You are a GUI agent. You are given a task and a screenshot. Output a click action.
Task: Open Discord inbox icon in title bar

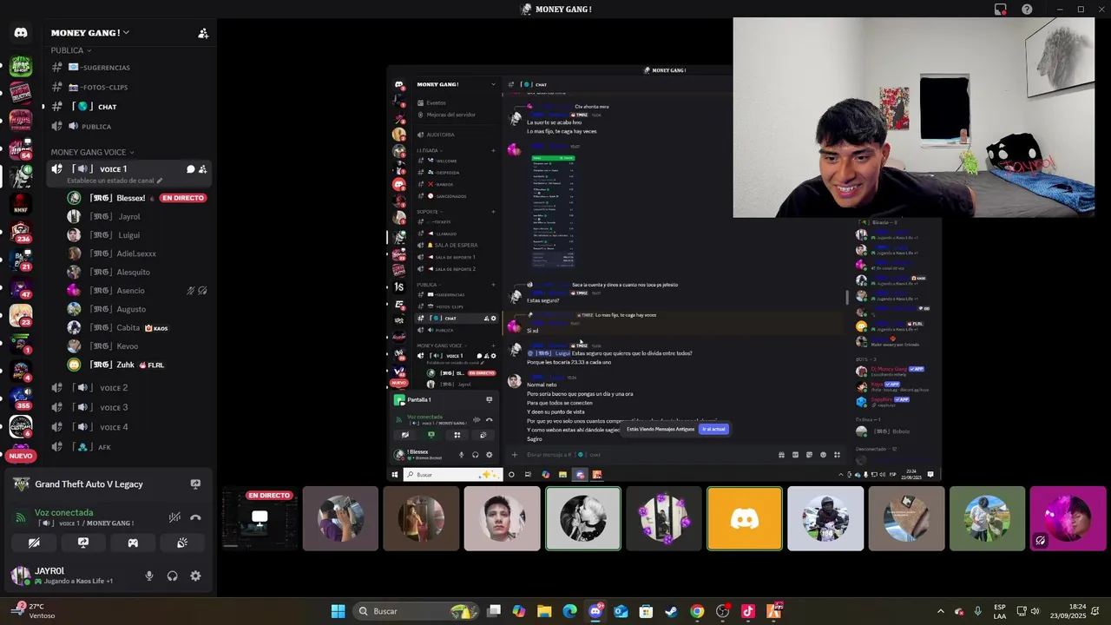(1001, 9)
